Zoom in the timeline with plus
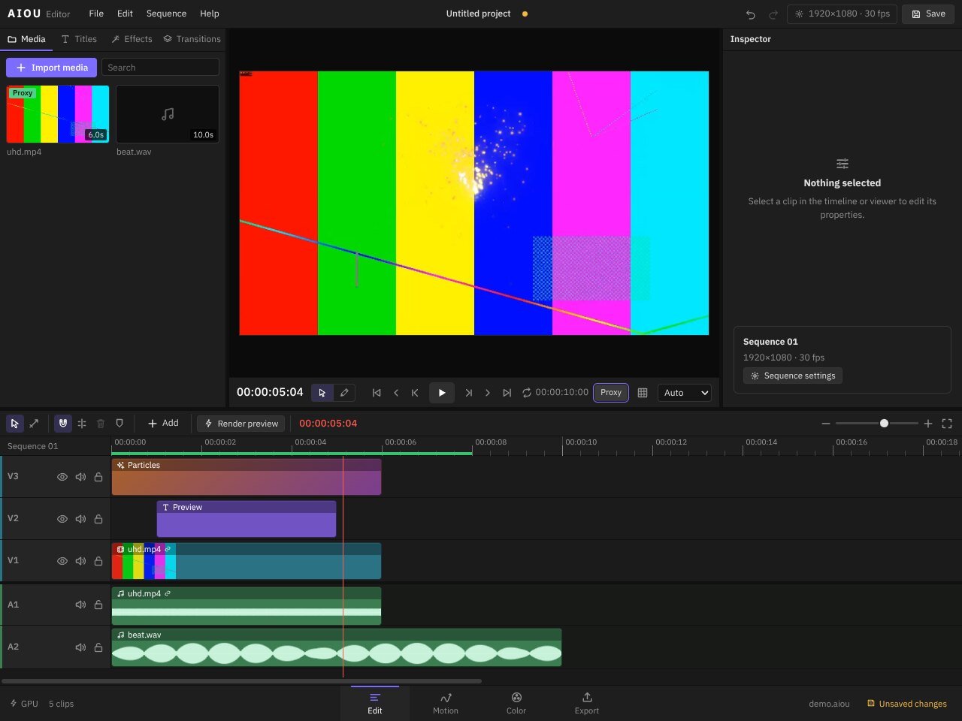 (928, 424)
